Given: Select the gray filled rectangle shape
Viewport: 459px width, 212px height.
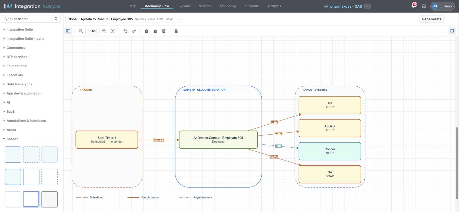Looking at the screenshot, I should click(49, 199).
